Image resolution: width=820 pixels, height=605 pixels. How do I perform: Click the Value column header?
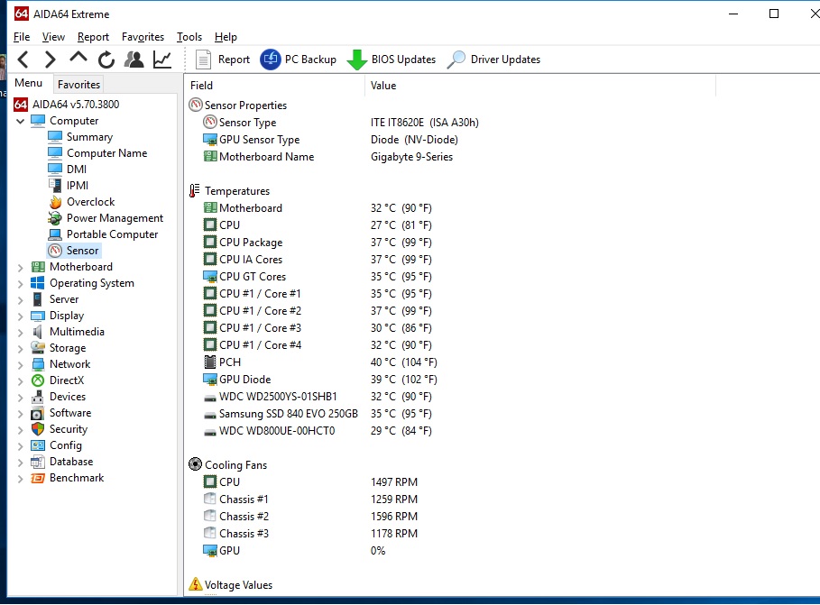point(383,86)
